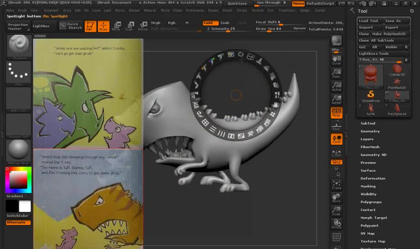The height and width of the screenshot is (249, 420).
Task: Click the Scale view icon below Frame
Action: pos(336,211)
